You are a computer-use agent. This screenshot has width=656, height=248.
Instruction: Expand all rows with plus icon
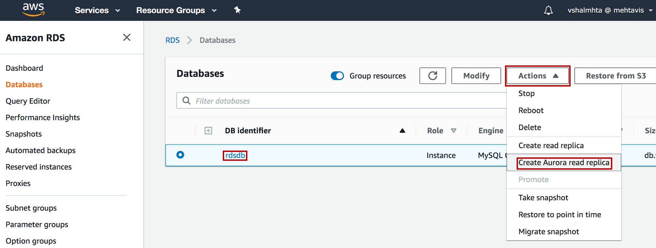208,130
